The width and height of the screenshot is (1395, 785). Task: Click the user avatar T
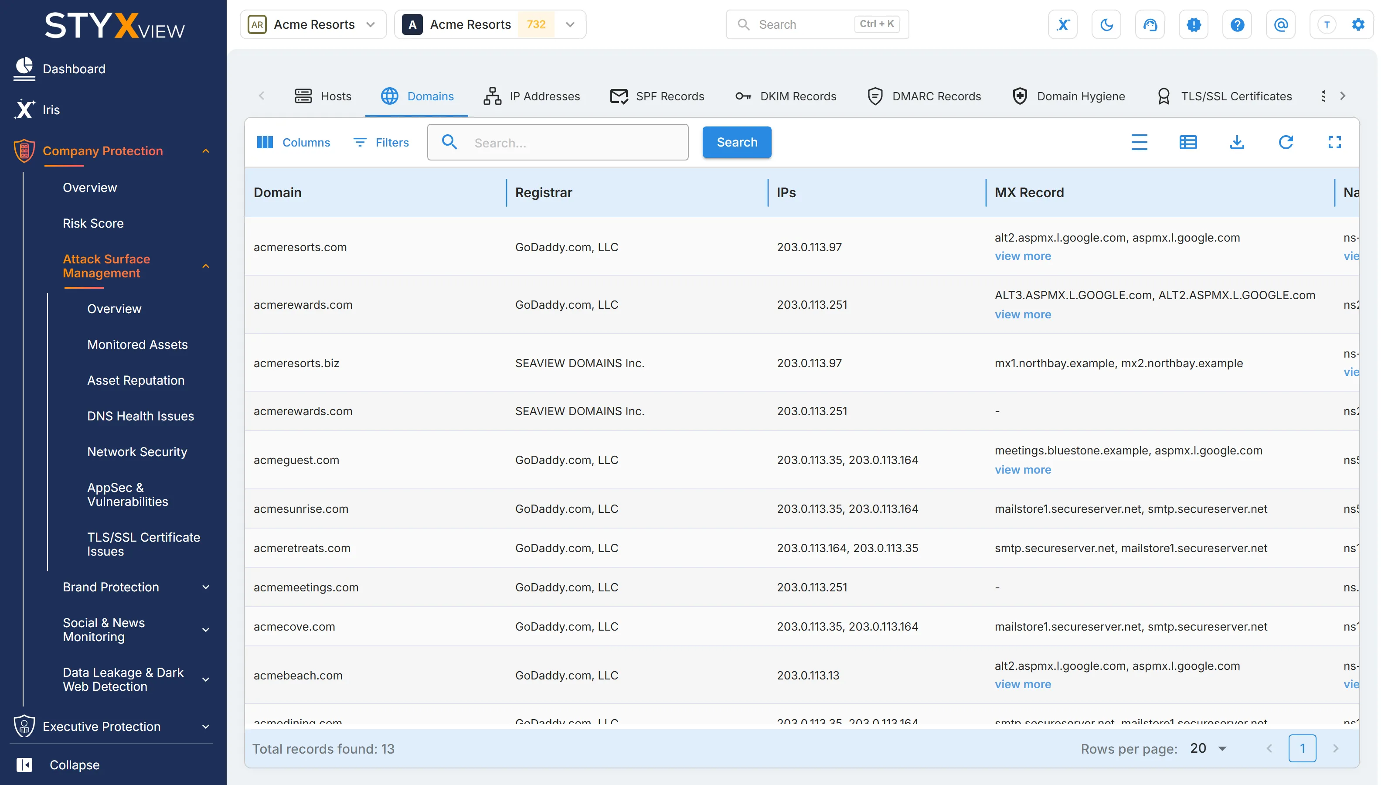(1326, 24)
